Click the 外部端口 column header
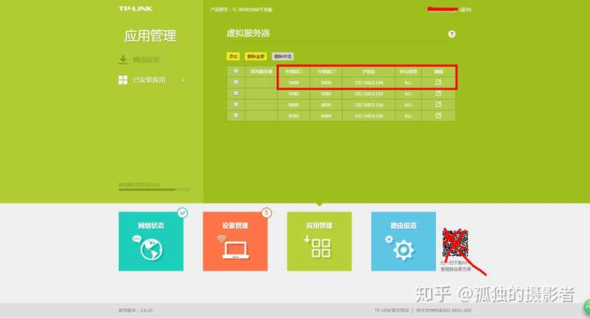Image resolution: width=590 pixels, height=318 pixels. [294, 71]
